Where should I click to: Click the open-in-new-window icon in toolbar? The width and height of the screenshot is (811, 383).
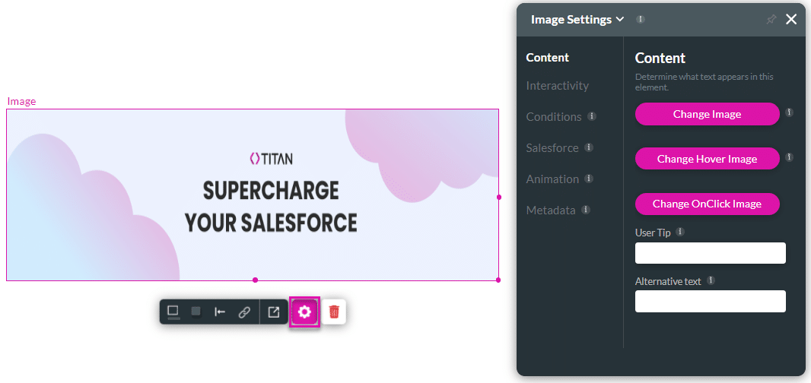tap(273, 312)
